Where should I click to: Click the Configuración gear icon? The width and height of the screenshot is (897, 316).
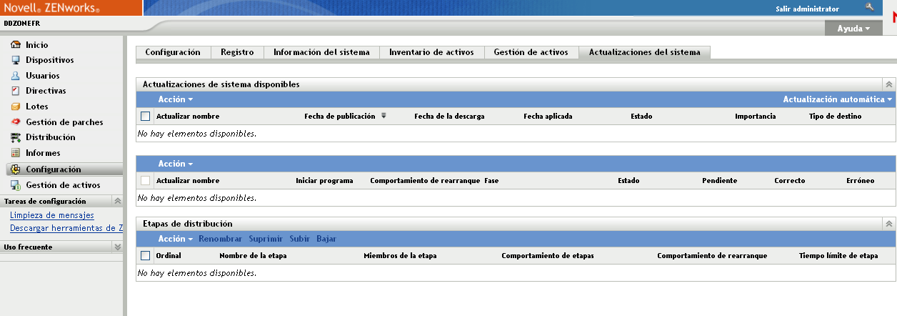point(16,169)
